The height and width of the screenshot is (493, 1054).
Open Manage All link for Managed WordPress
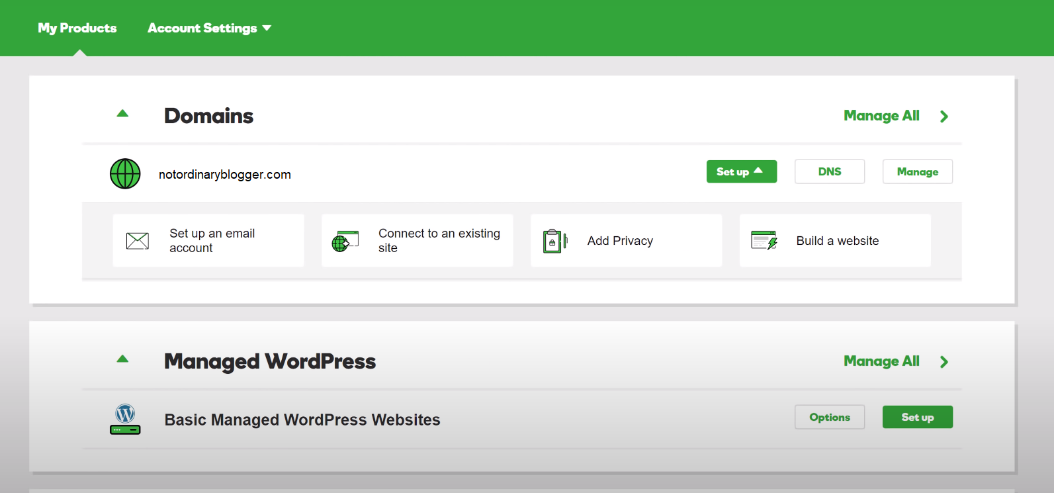(x=881, y=361)
